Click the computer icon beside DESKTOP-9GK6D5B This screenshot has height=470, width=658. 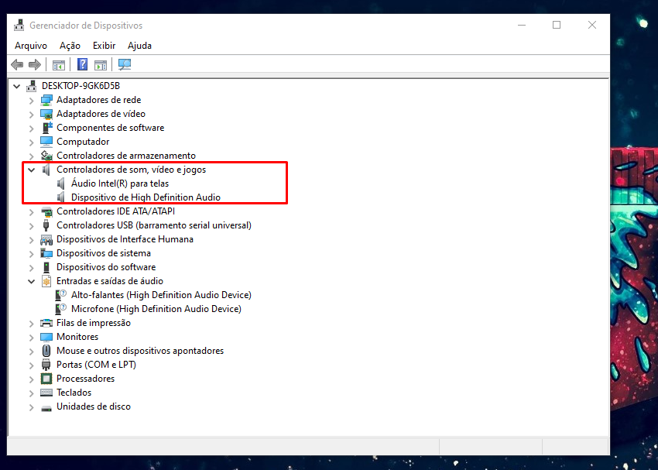pyautogui.click(x=32, y=86)
